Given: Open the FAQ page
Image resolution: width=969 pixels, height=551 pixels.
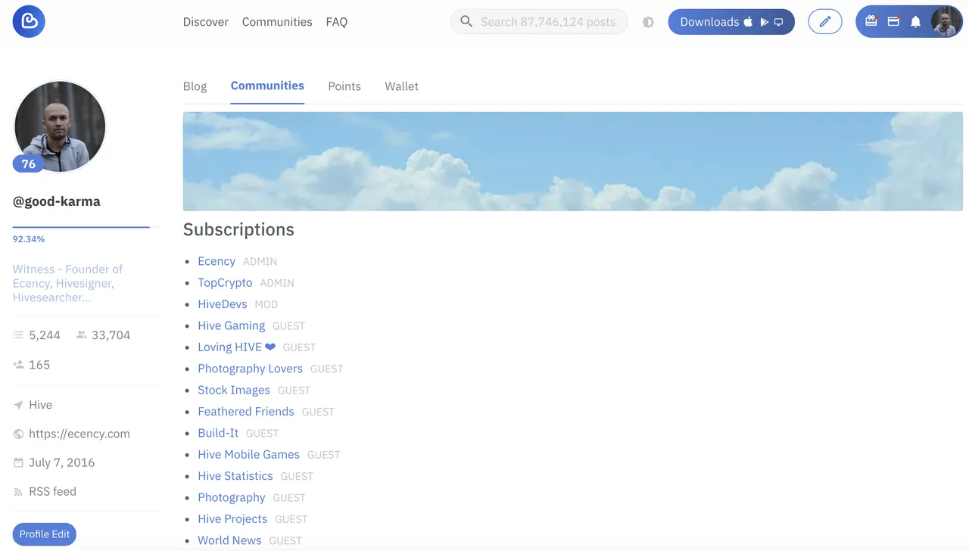Looking at the screenshot, I should [337, 22].
